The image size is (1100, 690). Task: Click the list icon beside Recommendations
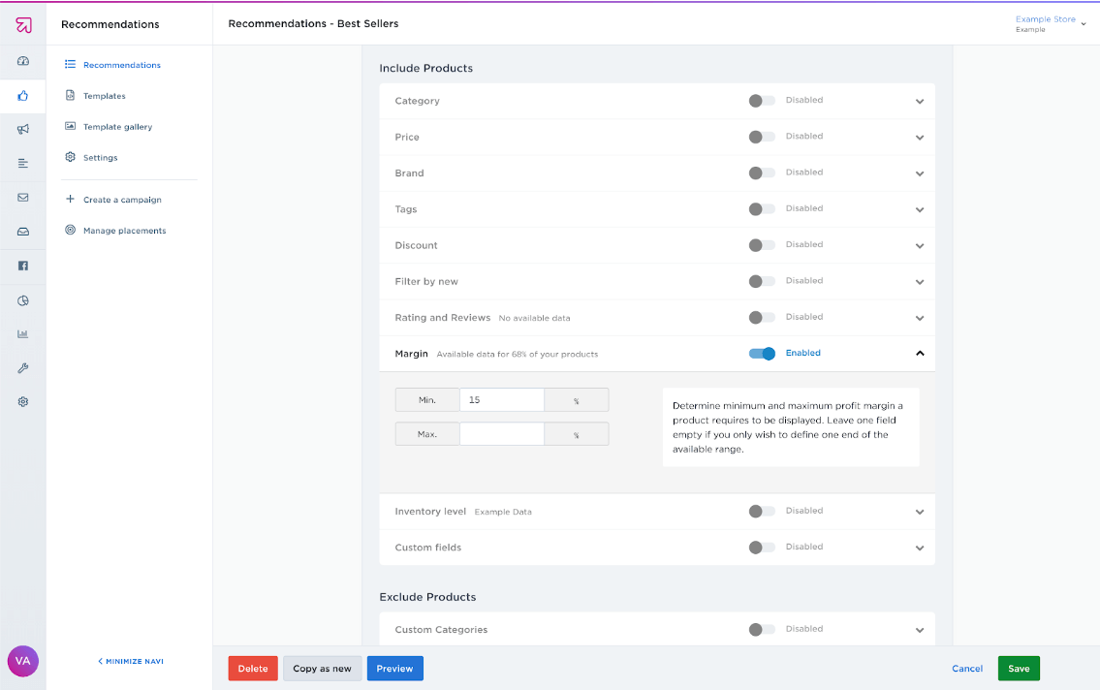coord(70,64)
